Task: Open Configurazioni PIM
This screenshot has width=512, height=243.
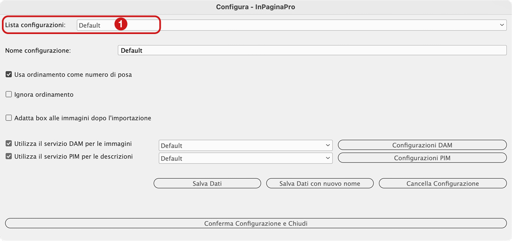Action: 422,158
